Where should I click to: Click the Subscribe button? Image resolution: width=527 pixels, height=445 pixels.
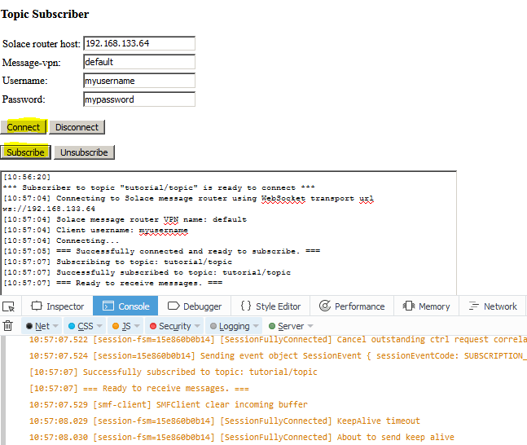(25, 152)
